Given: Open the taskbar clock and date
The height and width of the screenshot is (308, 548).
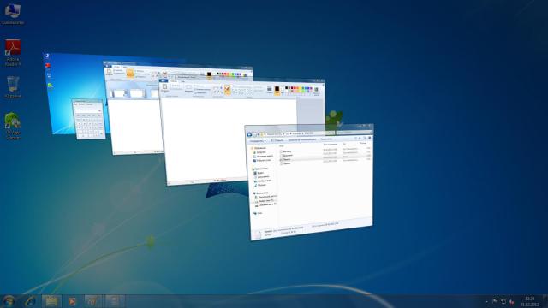Looking at the screenshot, I should pos(529,301).
